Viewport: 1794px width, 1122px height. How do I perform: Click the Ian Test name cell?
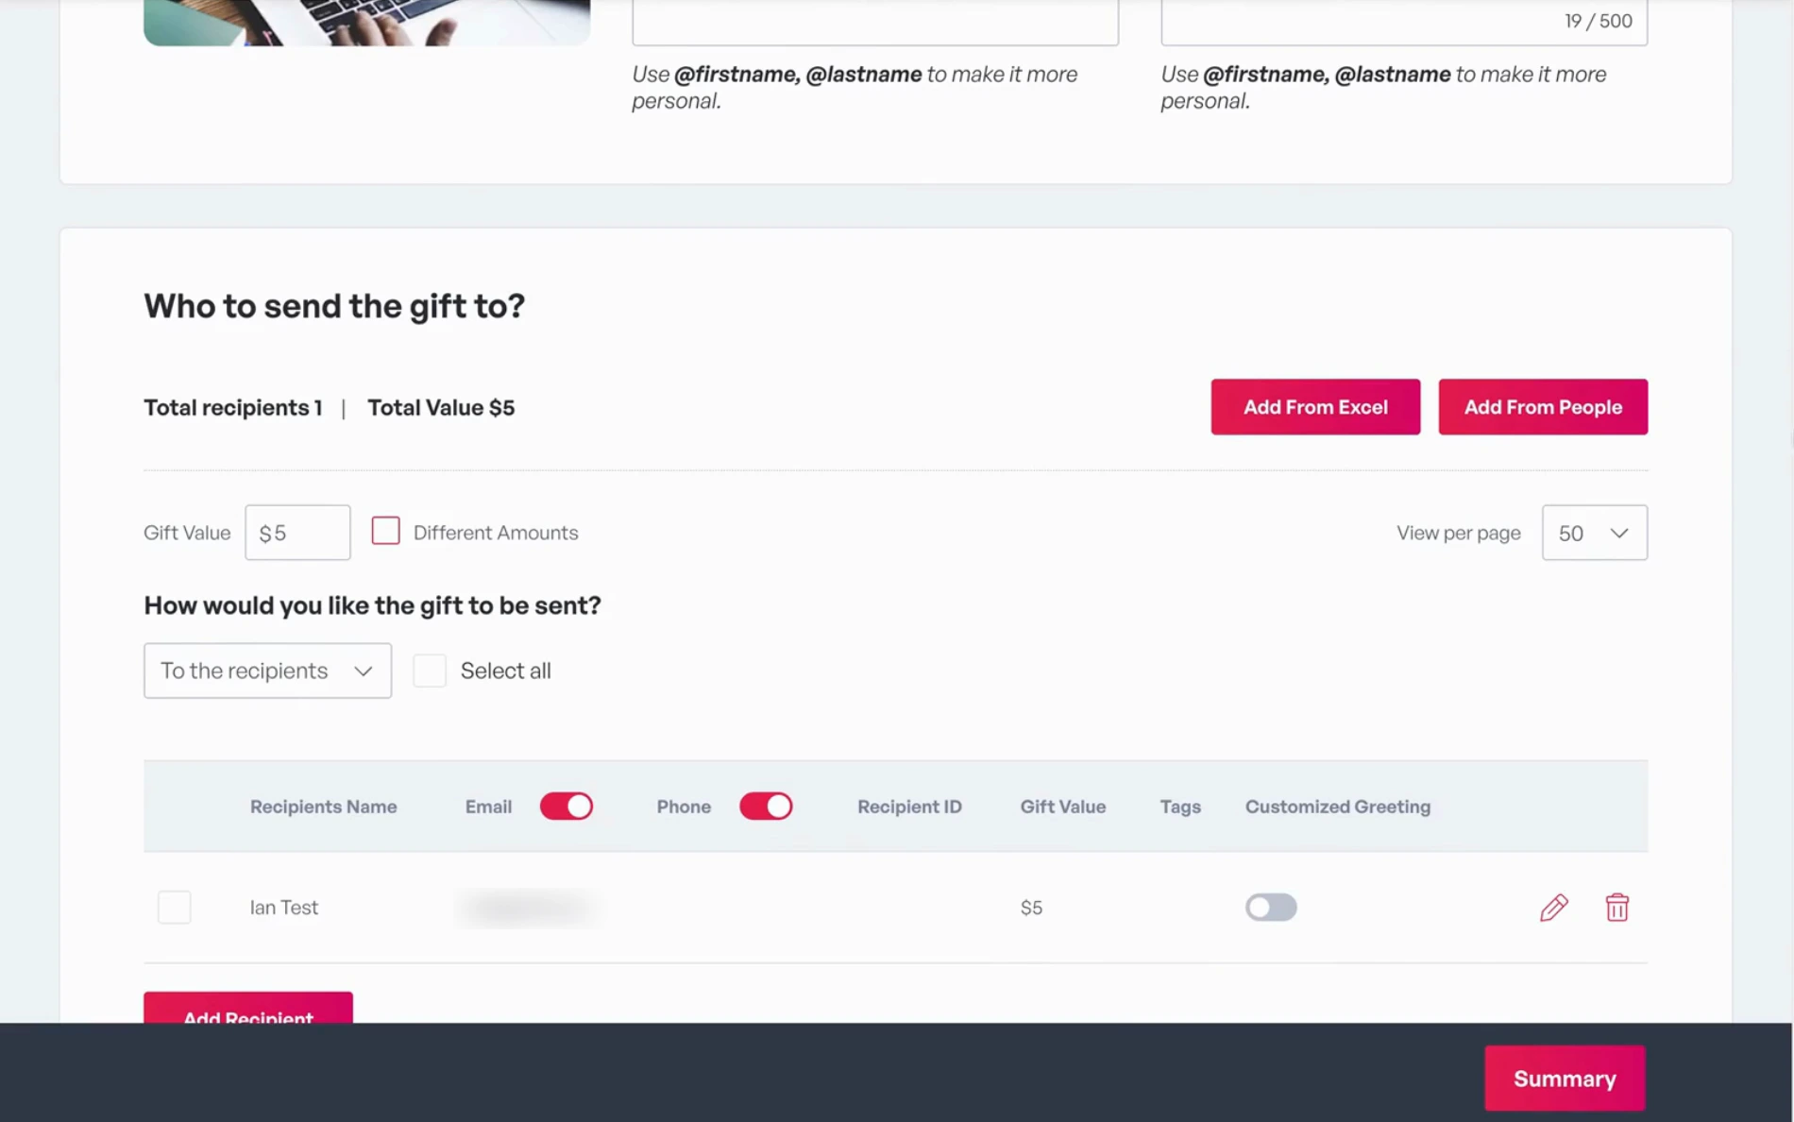tap(283, 908)
